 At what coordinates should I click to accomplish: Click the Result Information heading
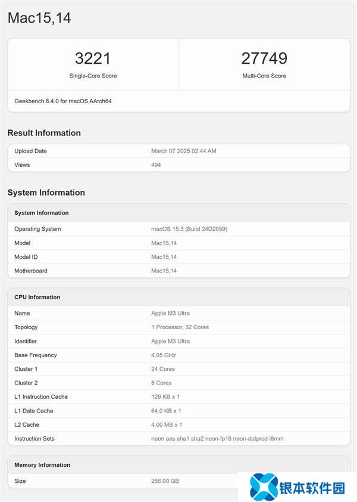tap(44, 133)
